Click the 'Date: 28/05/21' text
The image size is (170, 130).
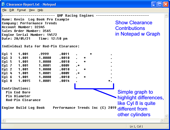click(16, 39)
